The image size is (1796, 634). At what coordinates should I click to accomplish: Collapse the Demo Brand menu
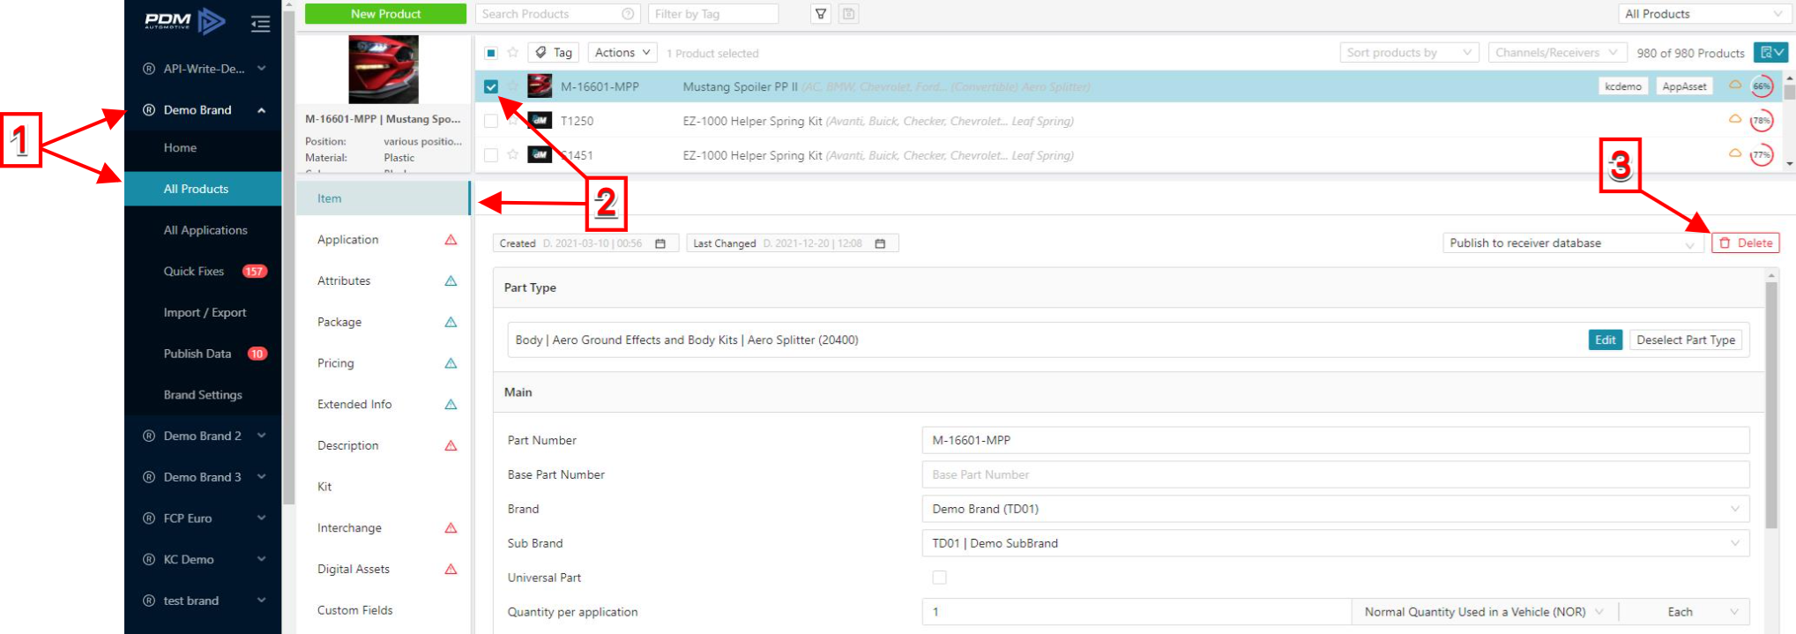pyautogui.click(x=204, y=110)
